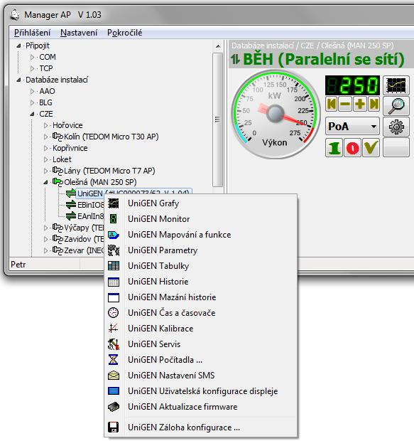414x441 pixels.
Task: Click the UniGEN Parametry gears icon
Action: tap(114, 250)
